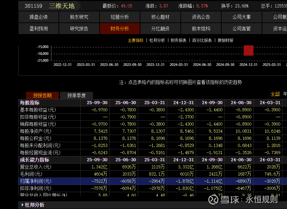Click 每股未分配利润 value 0.1348

(215, 145)
